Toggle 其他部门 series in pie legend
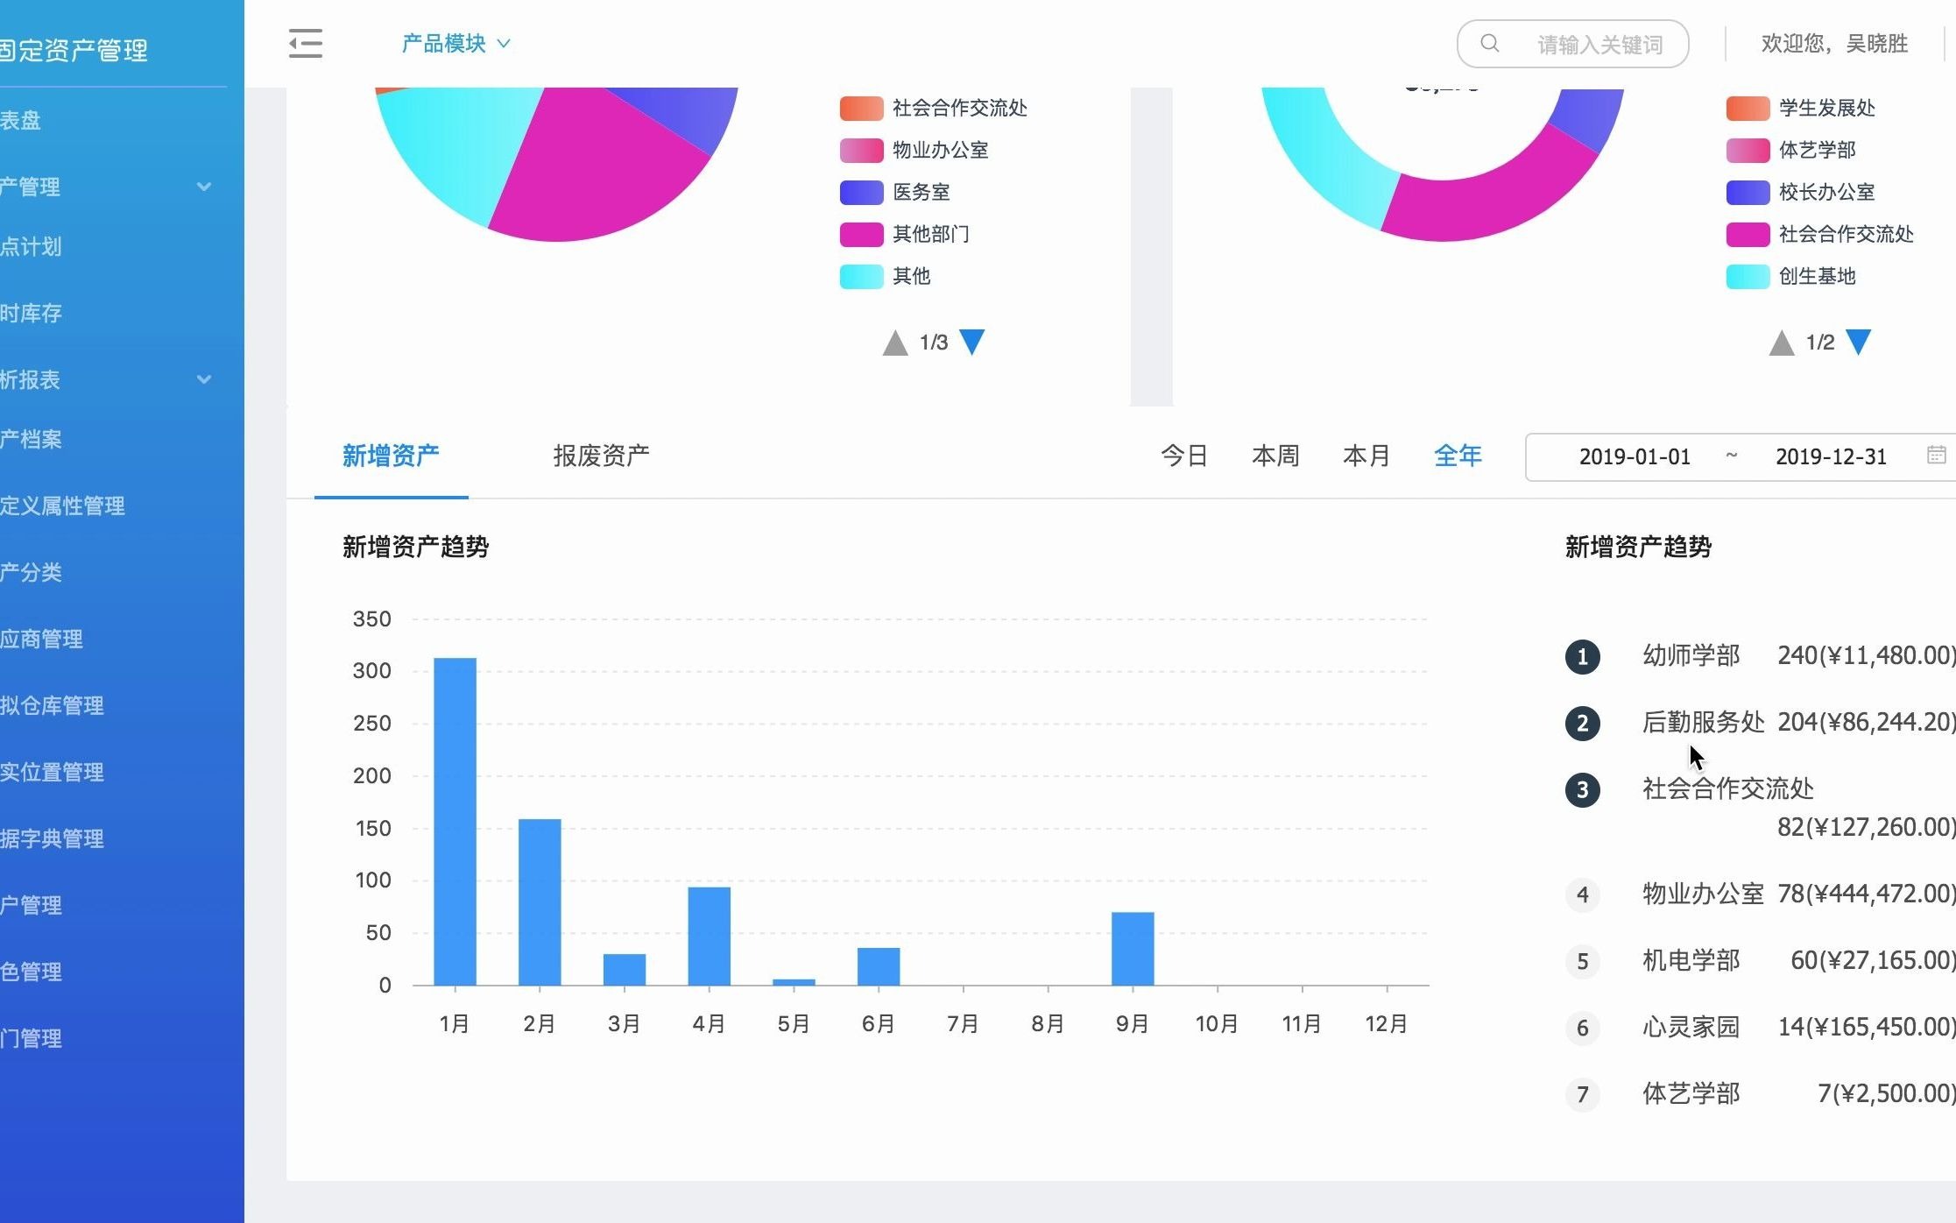Image resolution: width=1956 pixels, height=1223 pixels. pyautogui.click(x=929, y=234)
